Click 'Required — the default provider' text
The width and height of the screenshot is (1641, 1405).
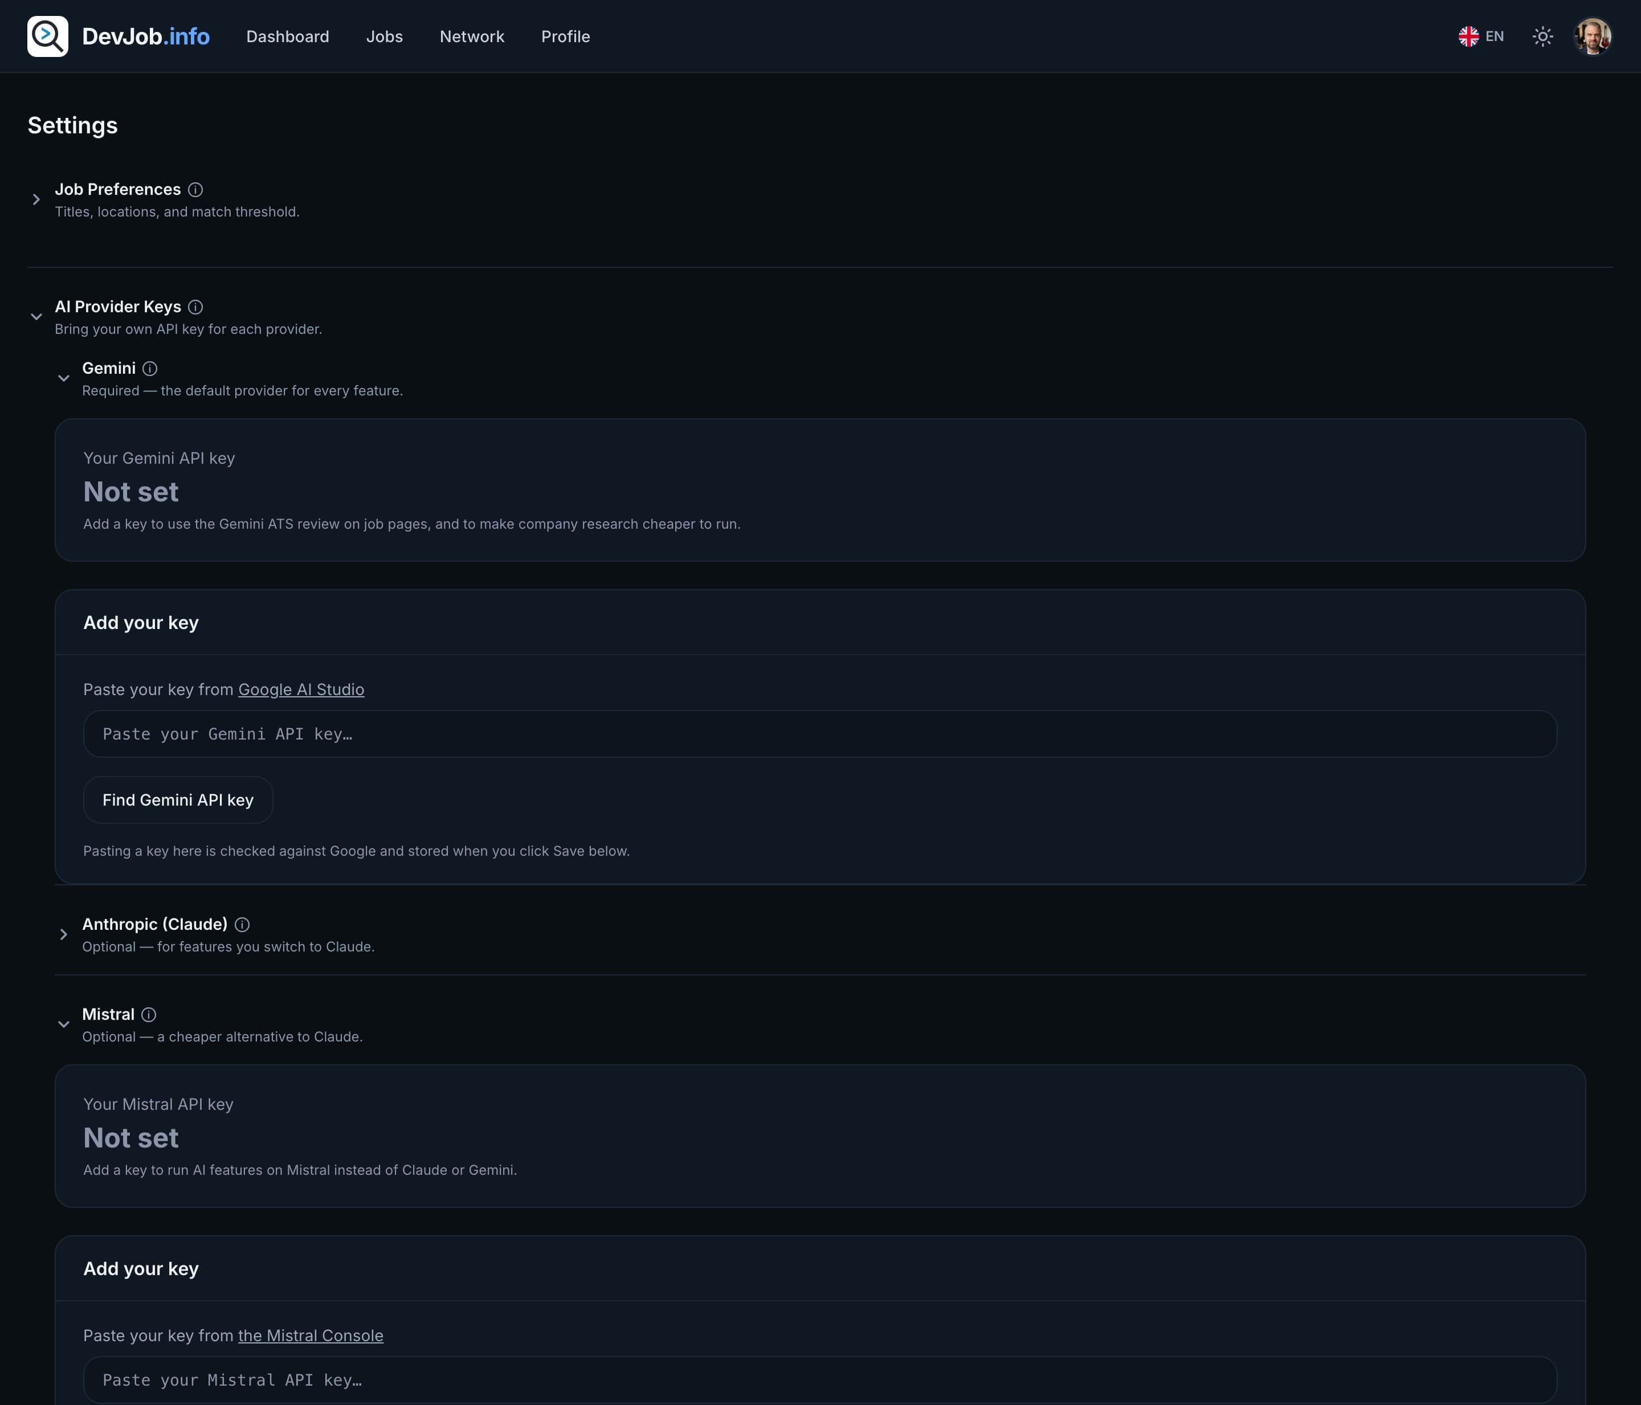242,390
